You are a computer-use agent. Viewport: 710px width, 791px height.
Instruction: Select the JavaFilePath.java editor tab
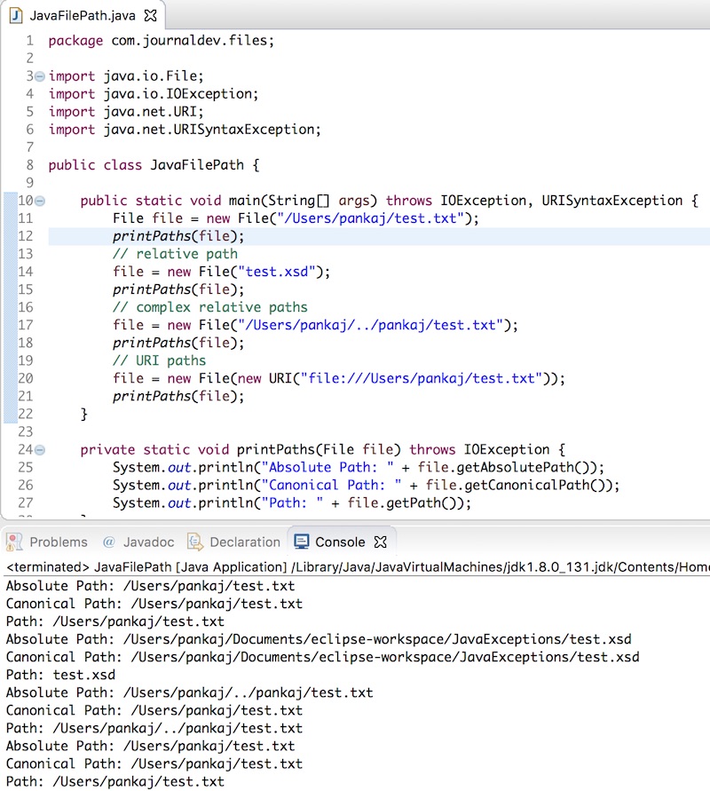[83, 16]
